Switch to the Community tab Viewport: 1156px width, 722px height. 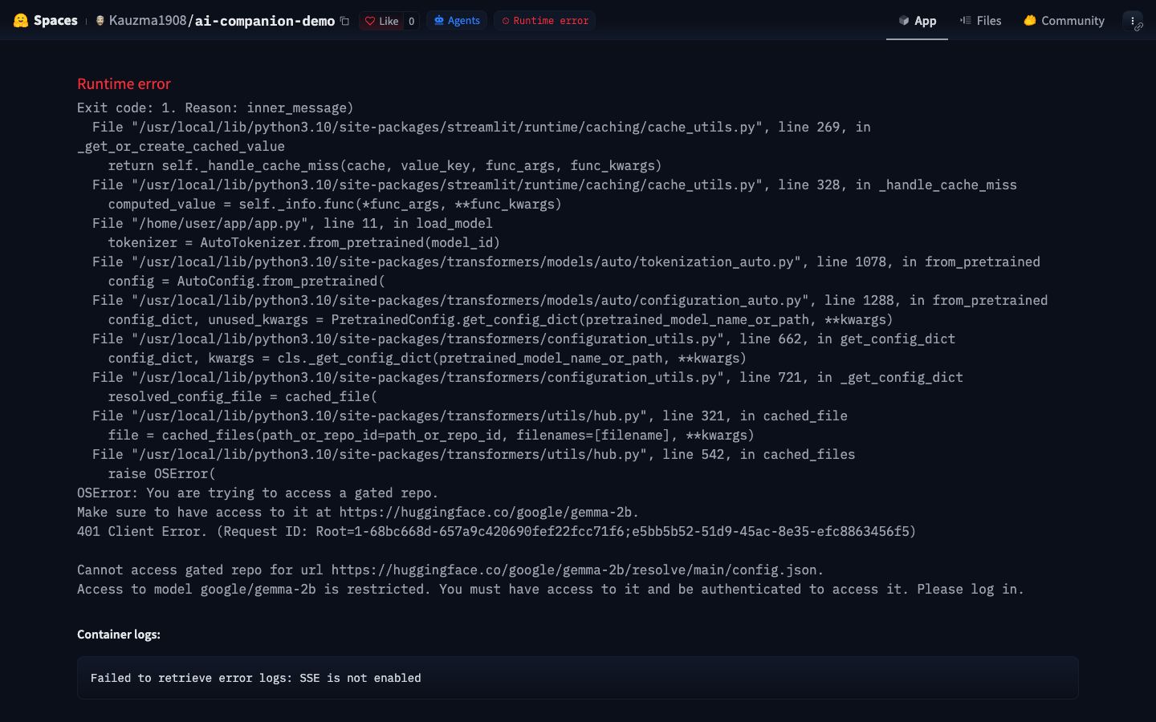(1064, 21)
